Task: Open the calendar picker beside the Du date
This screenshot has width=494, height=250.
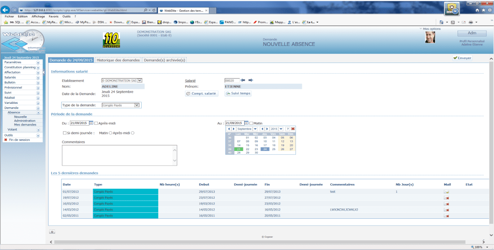Action: pos(91,123)
